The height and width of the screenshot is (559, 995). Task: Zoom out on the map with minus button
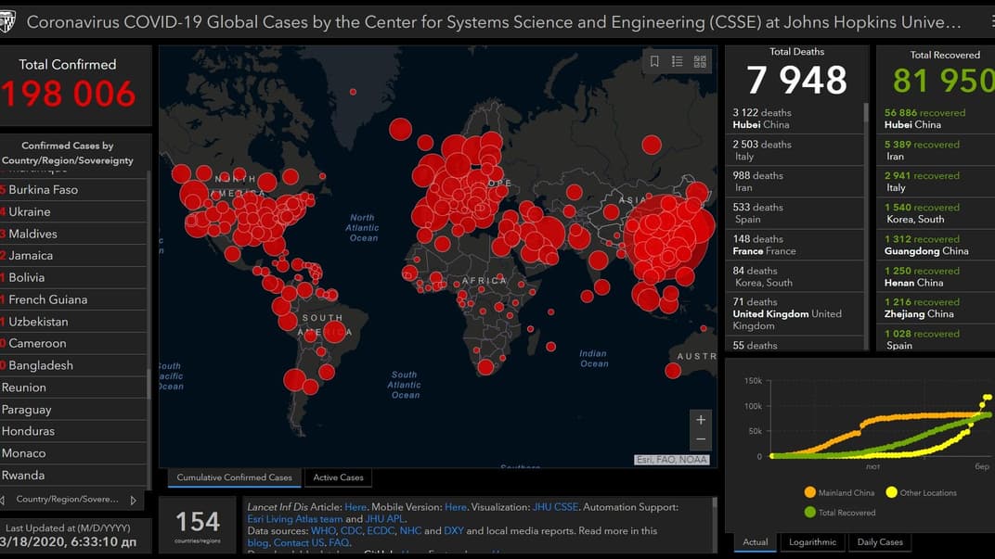(701, 439)
